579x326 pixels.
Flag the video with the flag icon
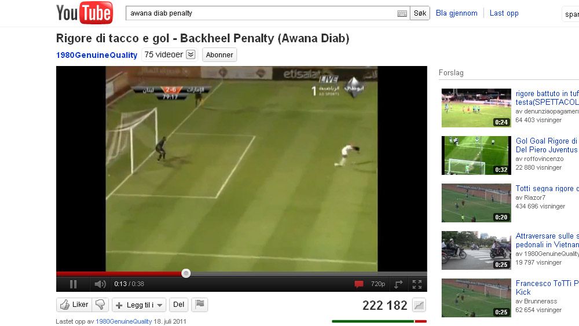pos(200,305)
